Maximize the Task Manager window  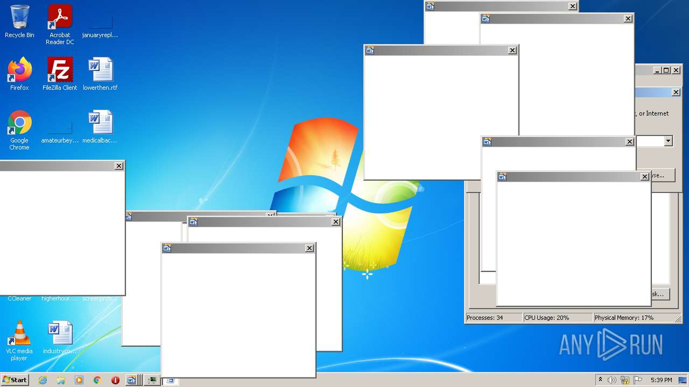pos(666,70)
